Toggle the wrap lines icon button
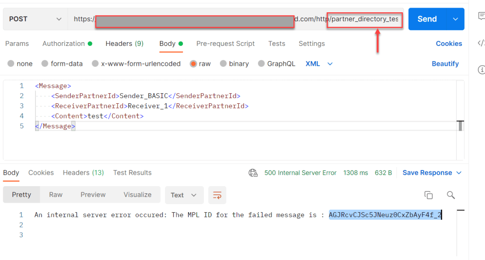Screen dimensions: 485x260 pyautogui.click(x=217, y=195)
